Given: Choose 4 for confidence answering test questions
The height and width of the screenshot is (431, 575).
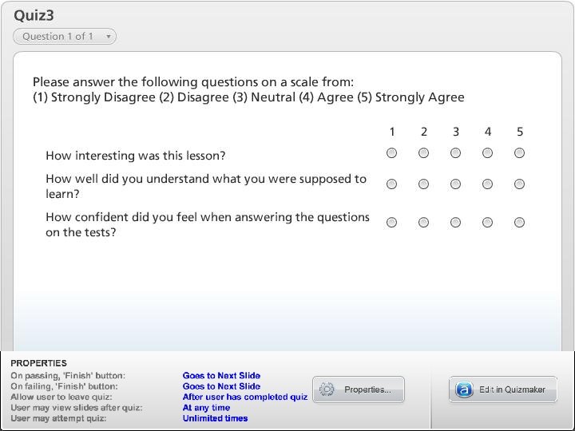Looking at the screenshot, I should (x=487, y=223).
